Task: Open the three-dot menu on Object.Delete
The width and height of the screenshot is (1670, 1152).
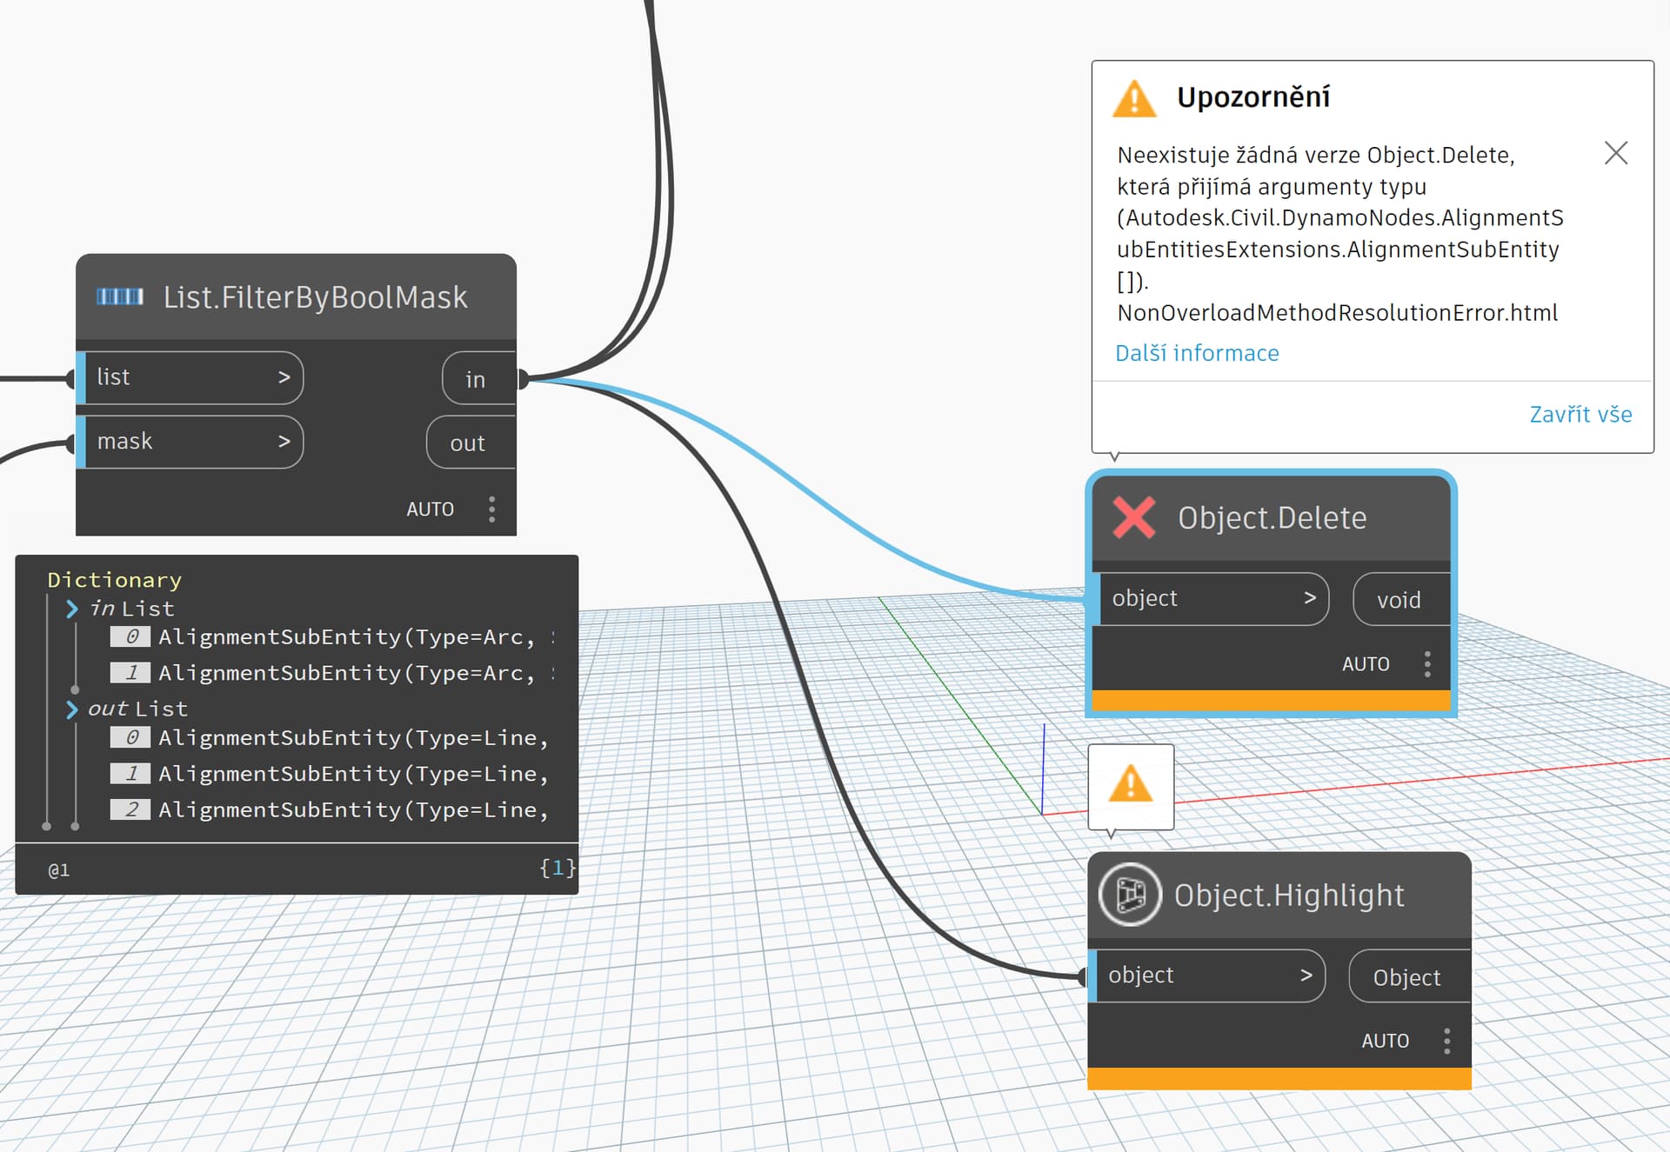Action: point(1427,663)
